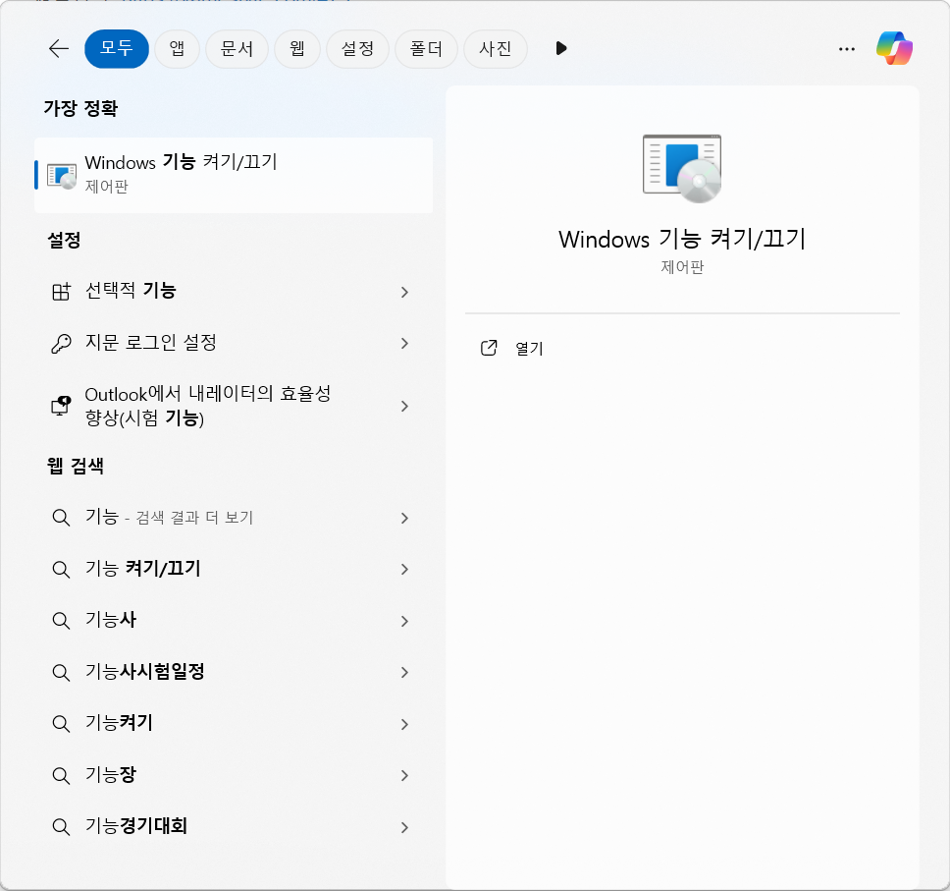
Task: Click the large Windows 기능 preview icon
Action: pyautogui.click(x=682, y=169)
